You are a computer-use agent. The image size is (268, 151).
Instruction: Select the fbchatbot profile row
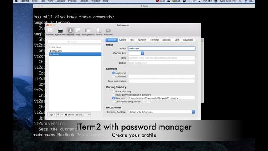[75, 54]
